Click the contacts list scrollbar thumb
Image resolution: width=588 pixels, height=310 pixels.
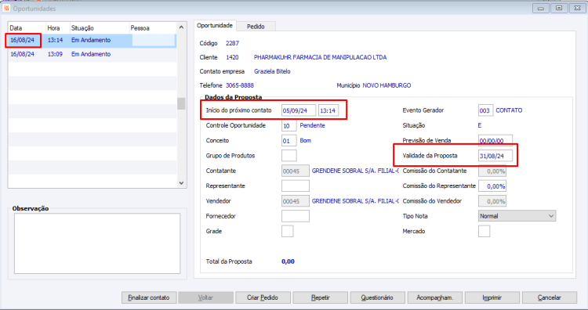coord(181,103)
